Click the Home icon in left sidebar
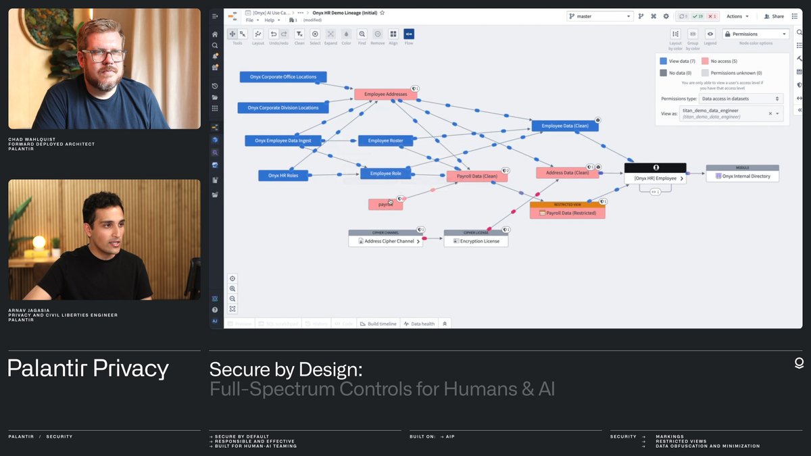This screenshot has height=456, width=811. pyautogui.click(x=215, y=34)
